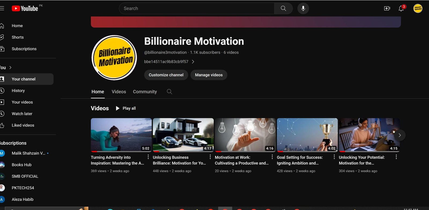This screenshot has width=429, height=210.
Task: Click the Books Hub channel avatar
Action: click(x=2, y=165)
